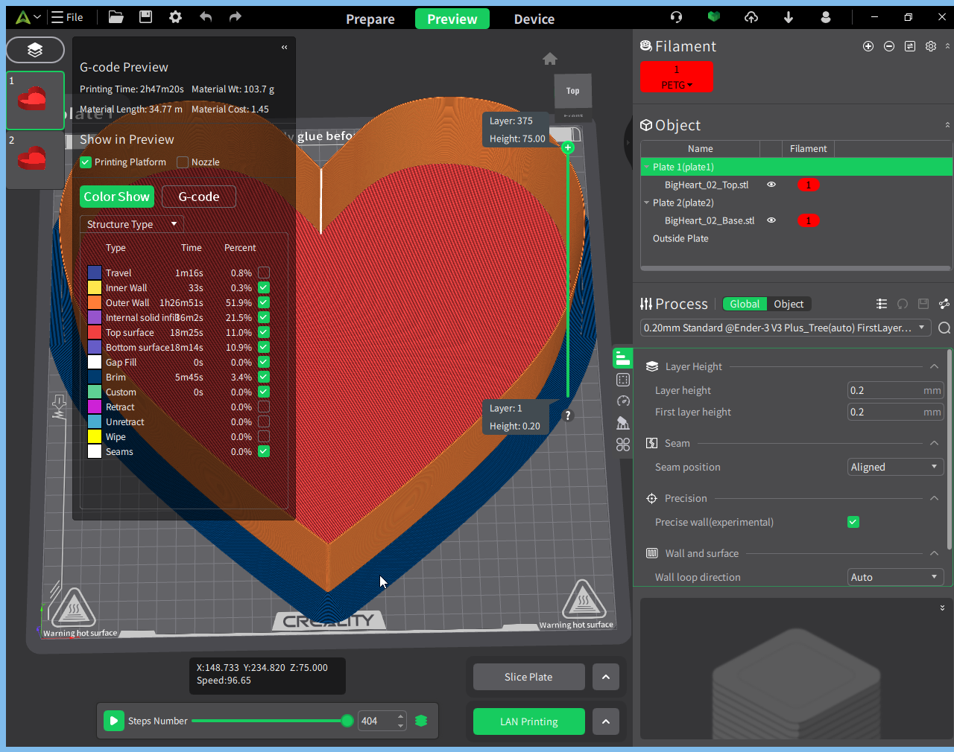Select the plate 1 thumbnail
This screenshot has width=954, height=752.
click(x=35, y=101)
